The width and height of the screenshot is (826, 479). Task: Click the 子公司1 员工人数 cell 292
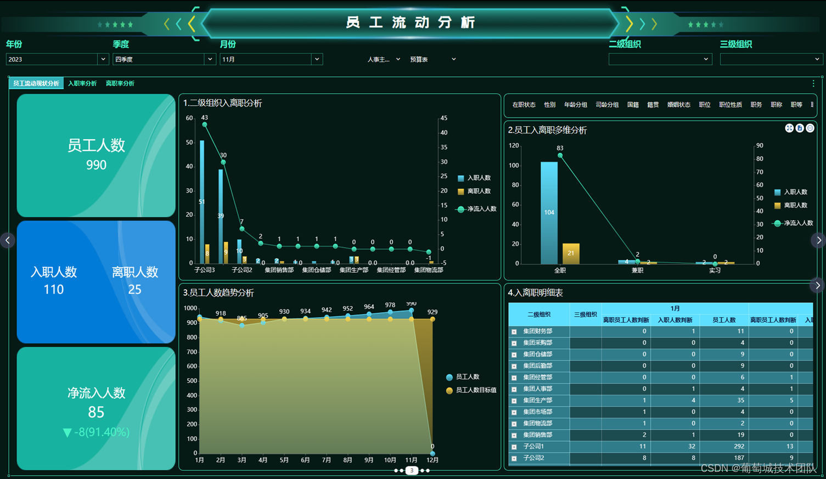point(724,447)
